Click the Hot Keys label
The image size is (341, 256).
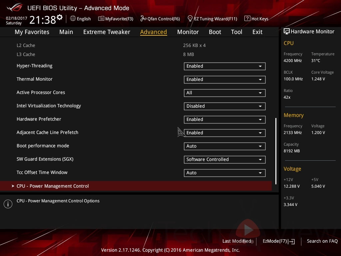tap(260, 19)
